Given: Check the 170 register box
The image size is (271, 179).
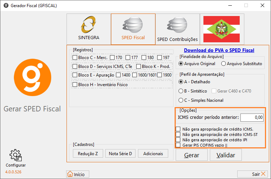Looking at the screenshot, I should (112, 57).
